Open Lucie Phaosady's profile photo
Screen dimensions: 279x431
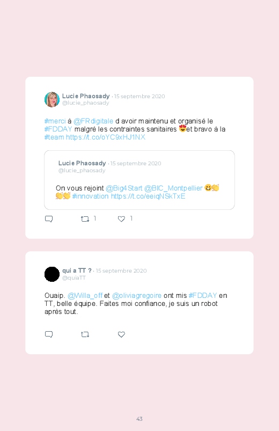tap(52, 99)
